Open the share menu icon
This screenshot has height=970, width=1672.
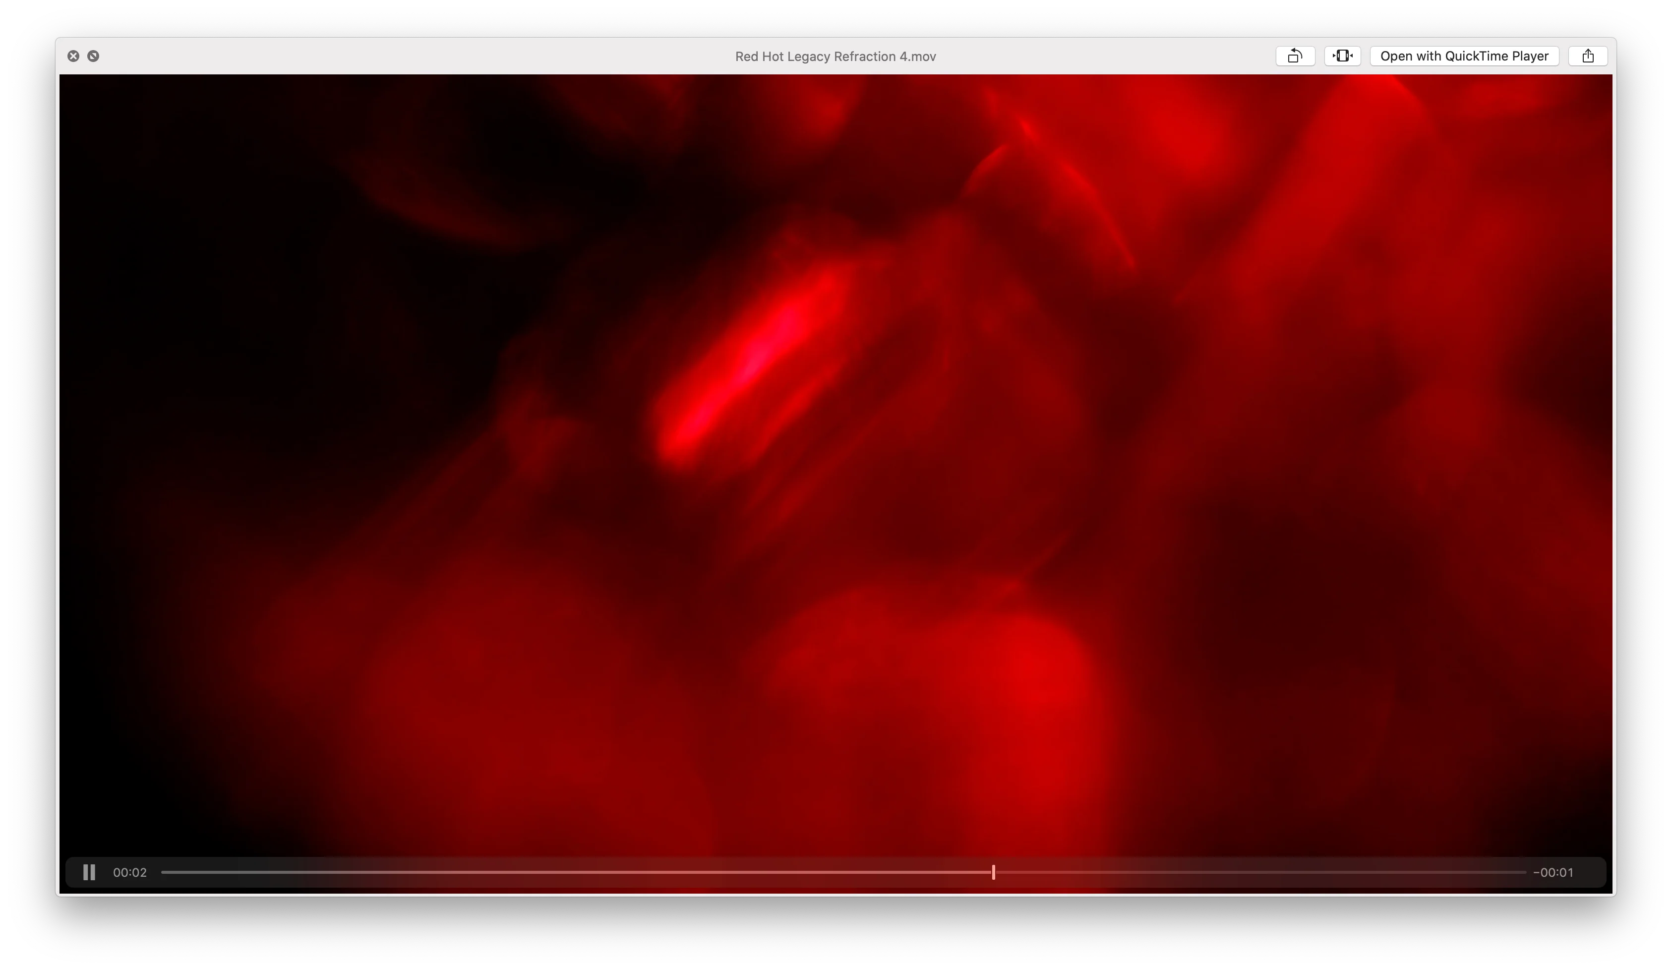point(1587,56)
